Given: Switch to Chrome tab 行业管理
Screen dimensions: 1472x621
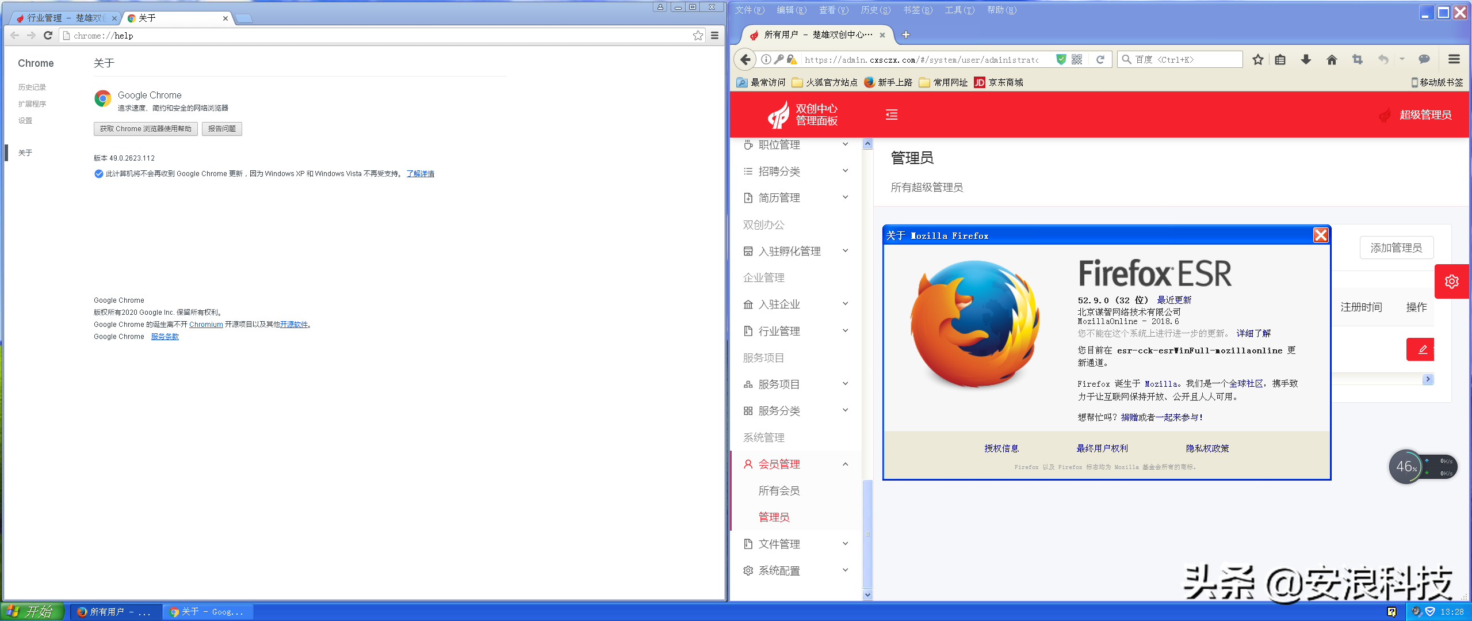Looking at the screenshot, I should 66,18.
